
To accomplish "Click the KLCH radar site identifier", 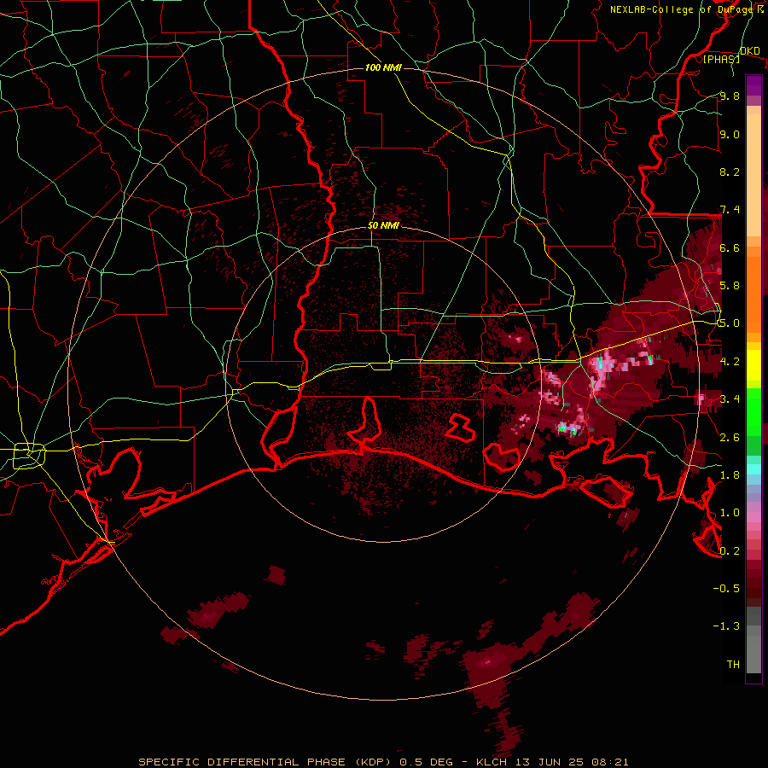I will (x=491, y=762).
